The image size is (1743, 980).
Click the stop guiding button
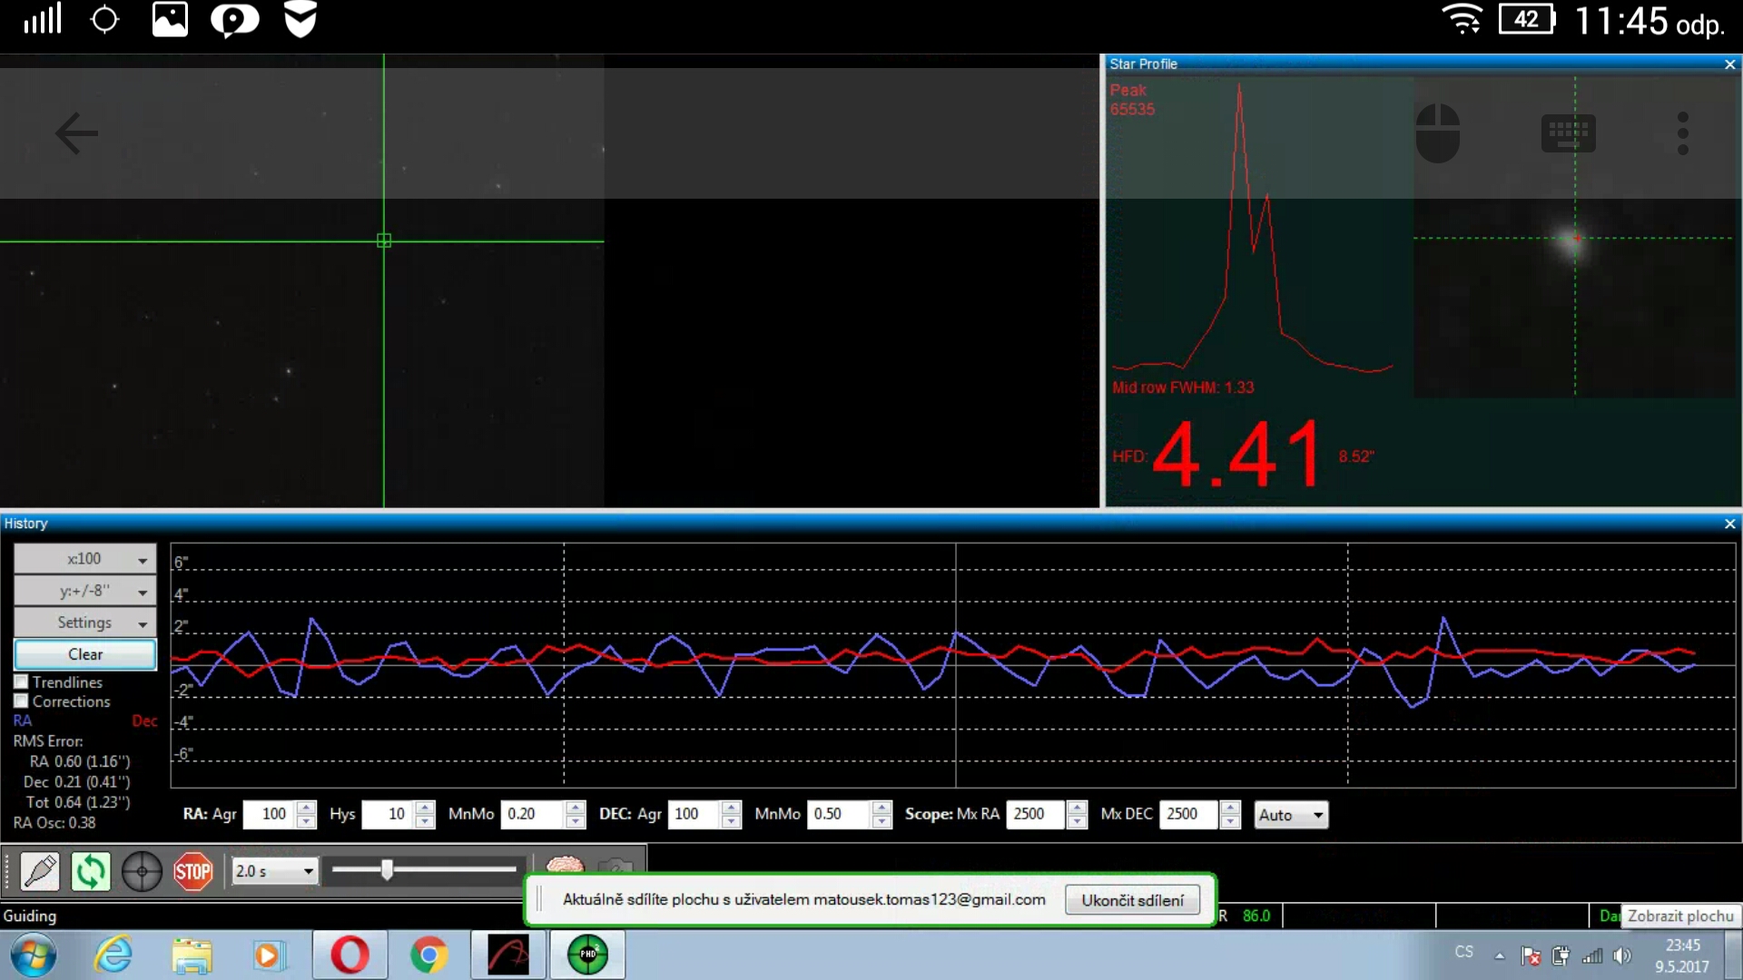[194, 870]
